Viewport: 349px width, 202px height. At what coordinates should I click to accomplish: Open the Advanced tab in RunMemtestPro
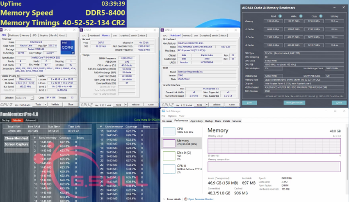31,120
